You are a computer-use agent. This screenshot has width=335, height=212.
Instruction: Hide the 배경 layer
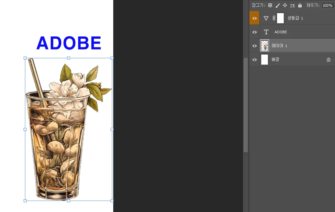[254, 60]
